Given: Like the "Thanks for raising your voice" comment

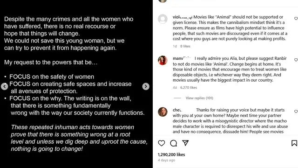Looking at the screenshot, I should click(296, 112).
